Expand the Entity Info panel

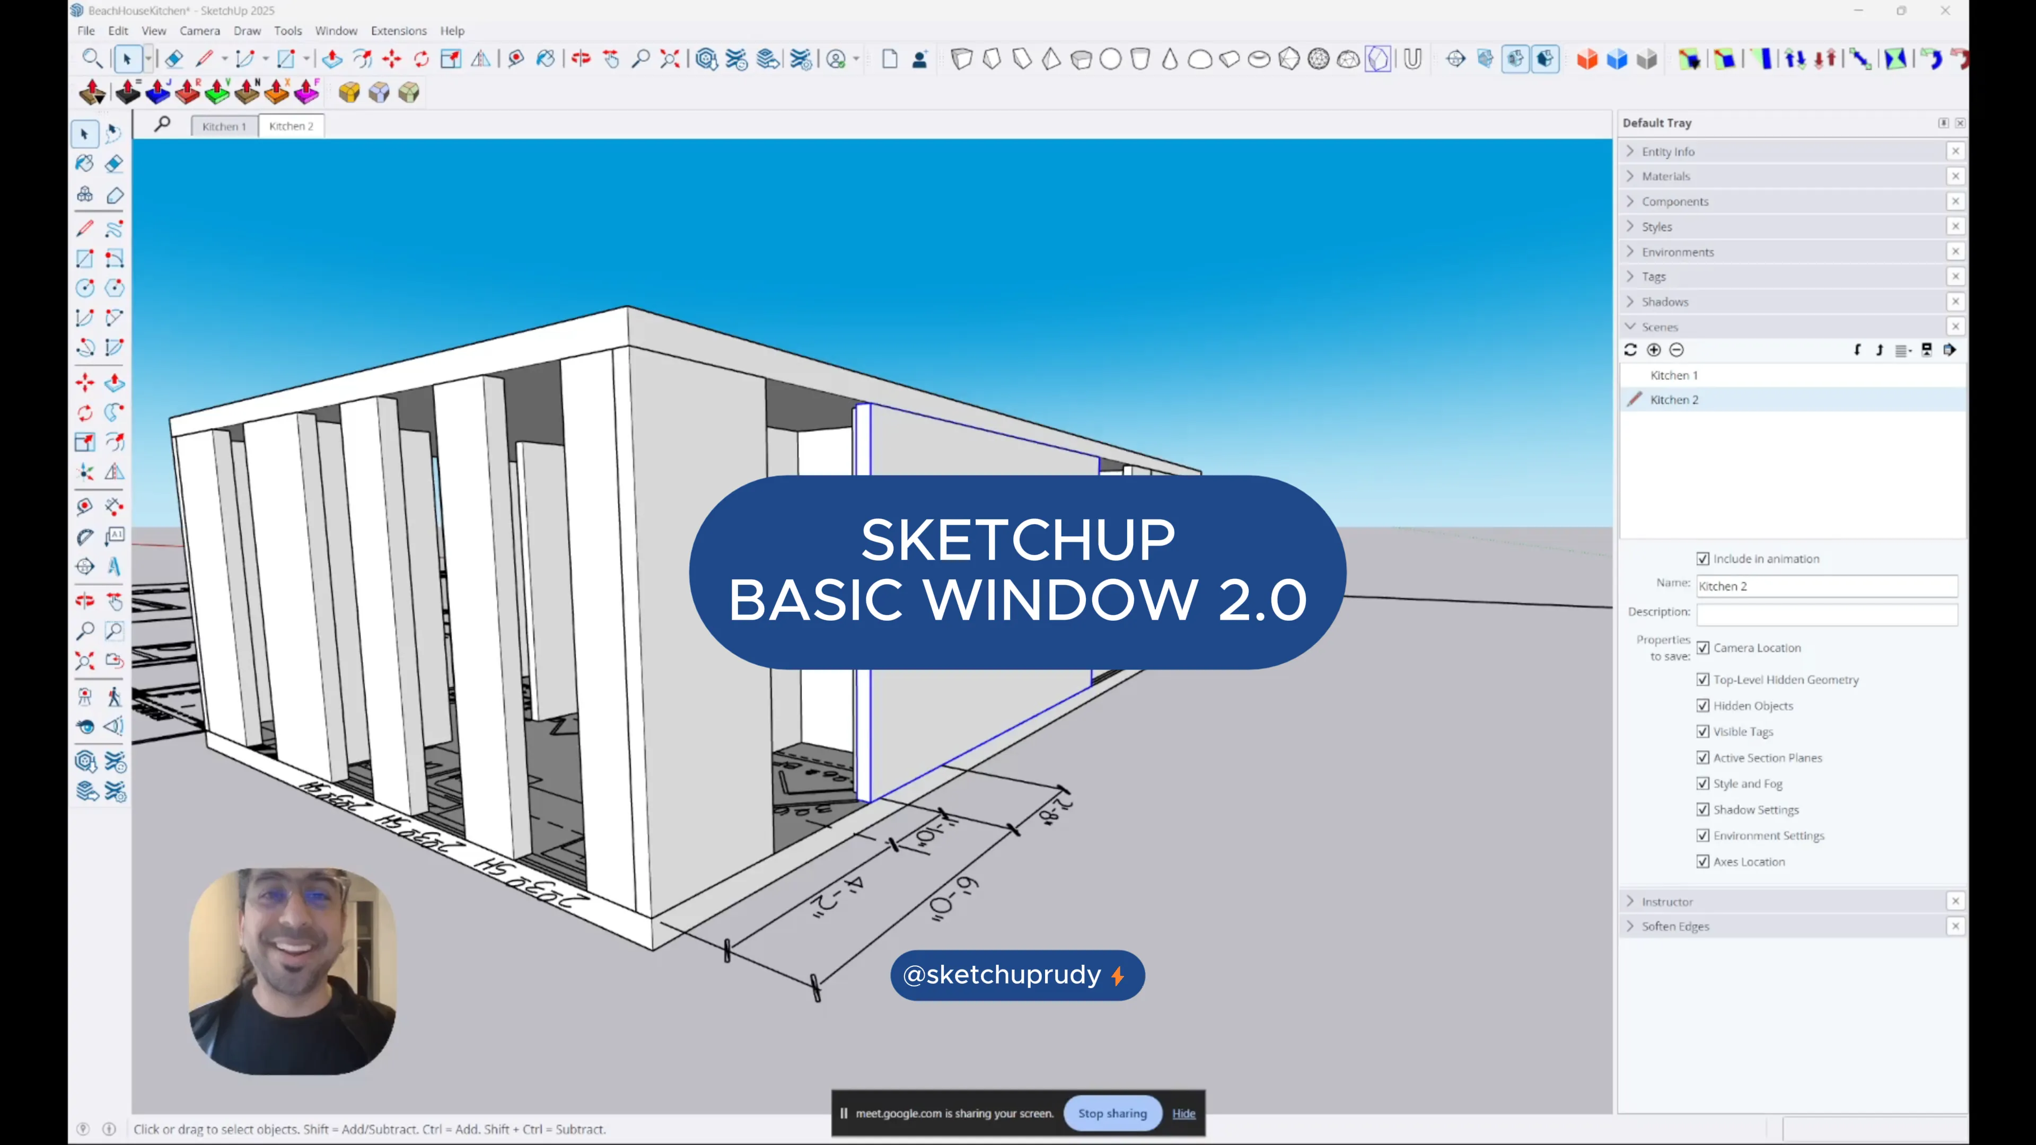tap(1668, 152)
